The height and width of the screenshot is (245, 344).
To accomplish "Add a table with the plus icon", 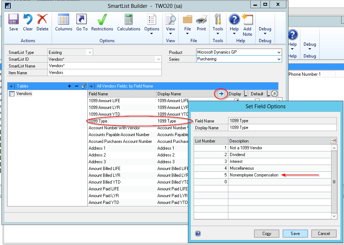I will [x=69, y=86].
